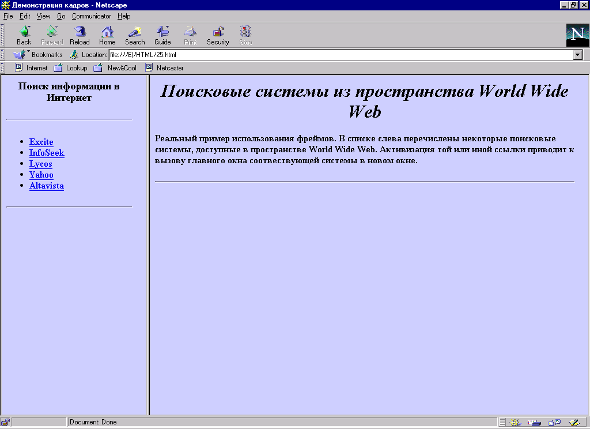
Task: Follow the Yahoo link
Action: (x=41, y=175)
